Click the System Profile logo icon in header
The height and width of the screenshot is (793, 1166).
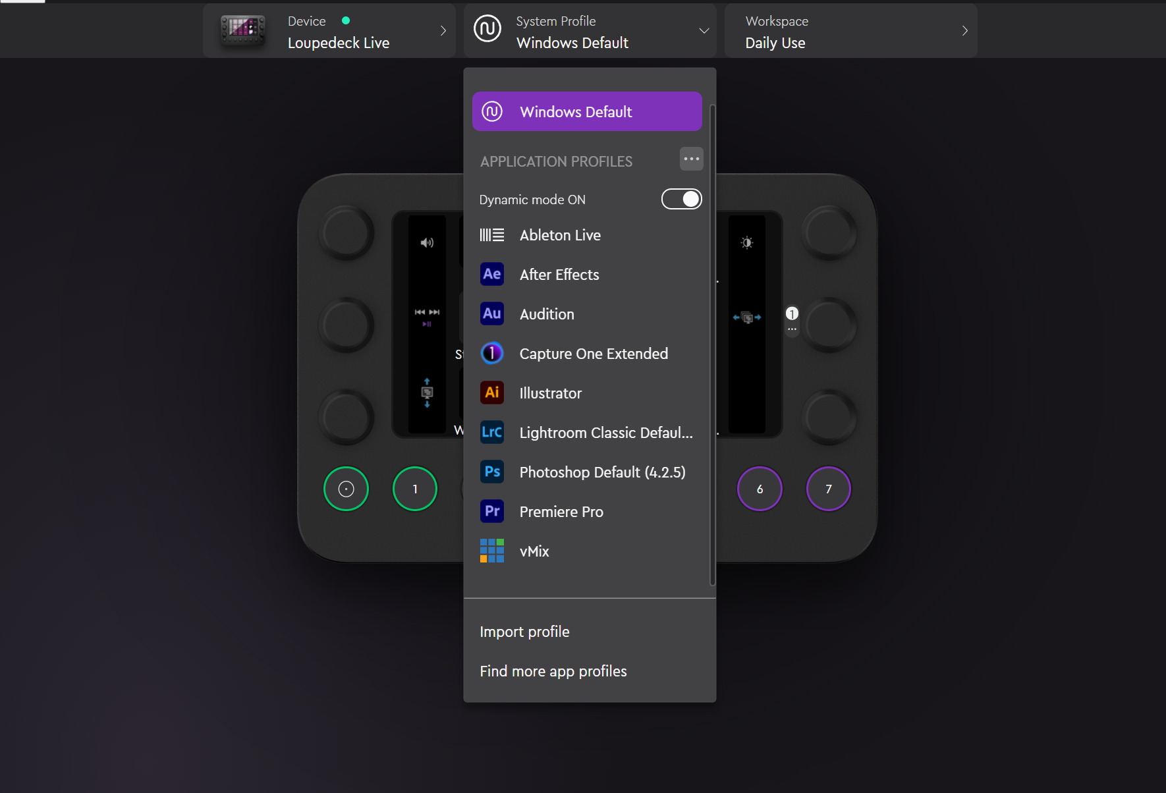coord(487,30)
